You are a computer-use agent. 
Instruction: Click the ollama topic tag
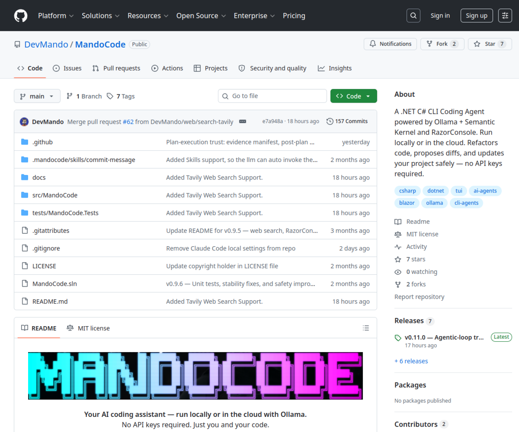(434, 203)
